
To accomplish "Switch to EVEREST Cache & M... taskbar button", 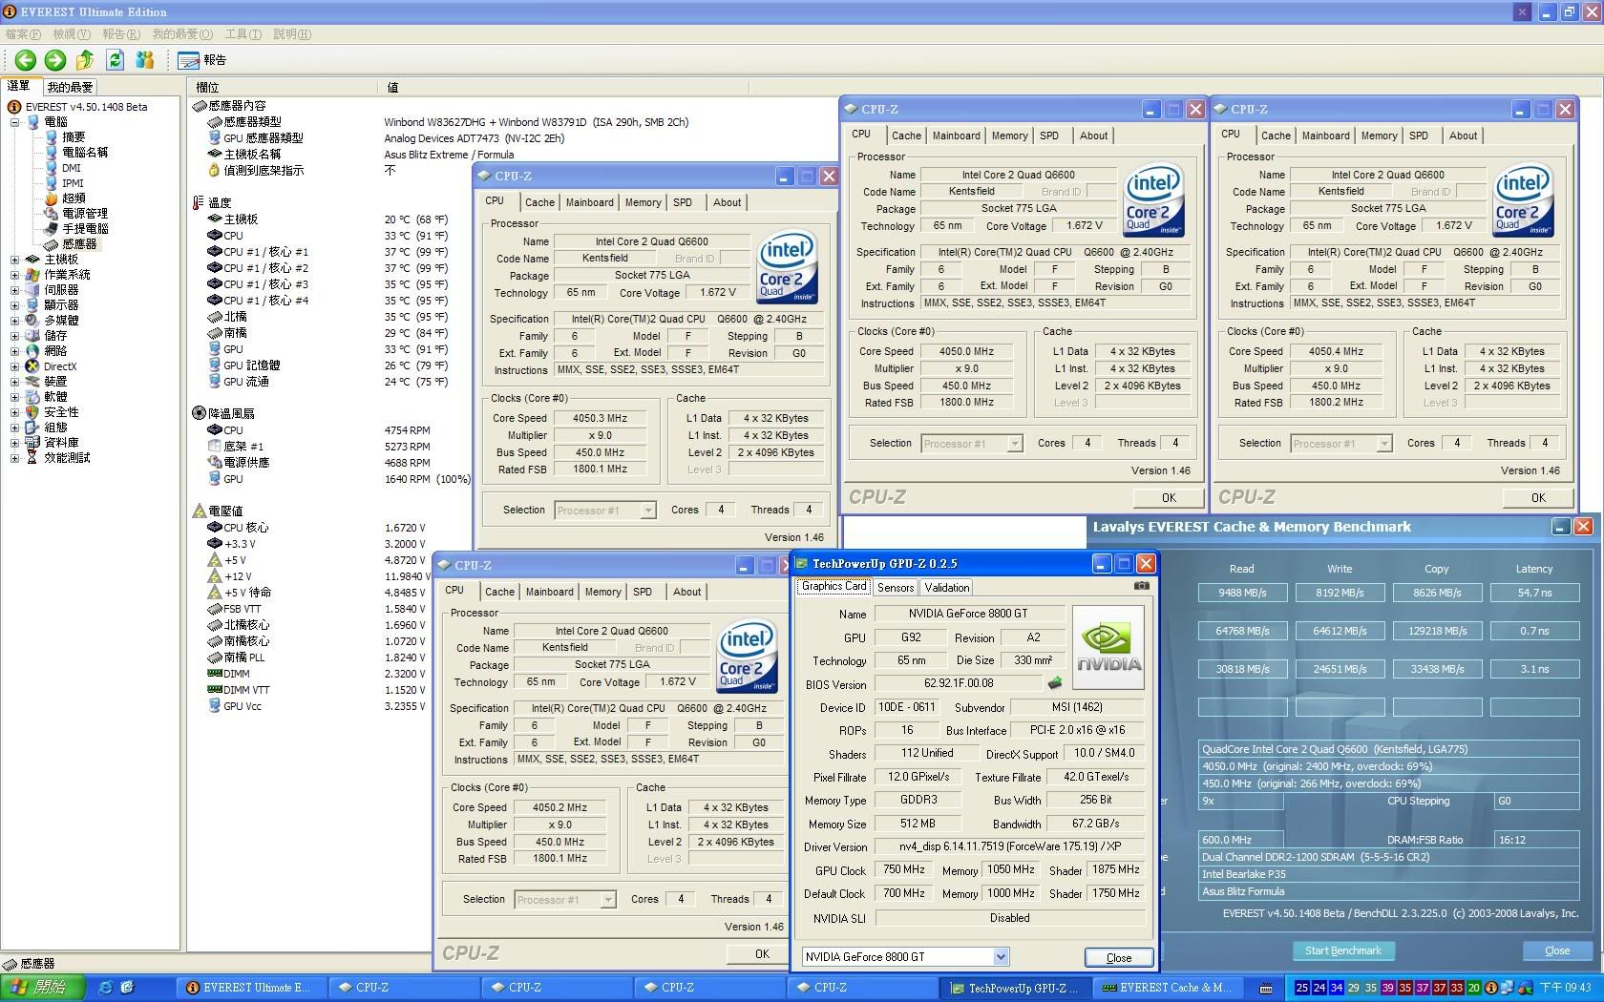I will (x=1166, y=988).
